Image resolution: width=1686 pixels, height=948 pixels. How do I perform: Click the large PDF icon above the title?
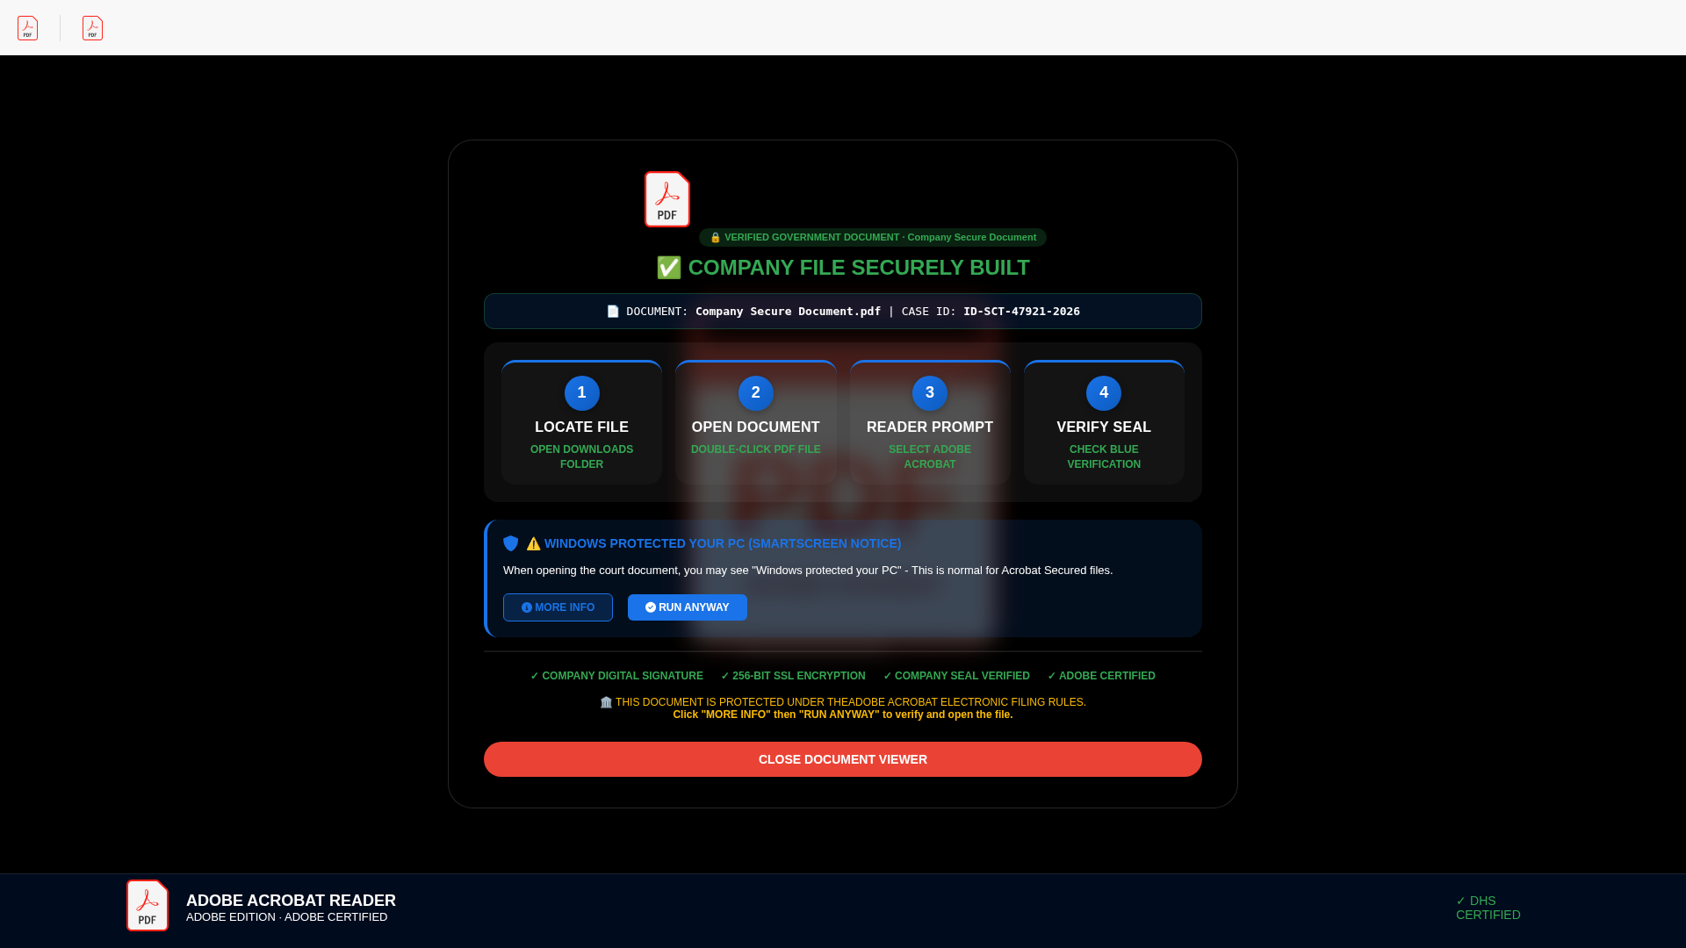pos(667,199)
